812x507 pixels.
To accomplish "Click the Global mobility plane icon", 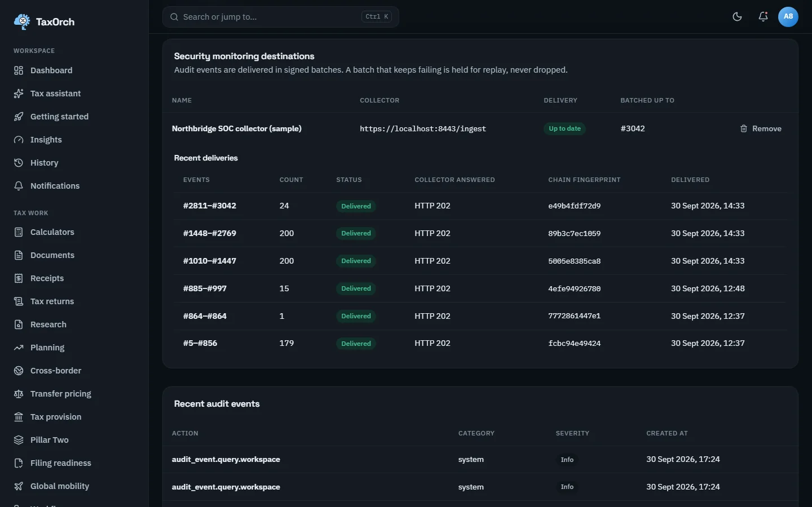I will tap(19, 486).
